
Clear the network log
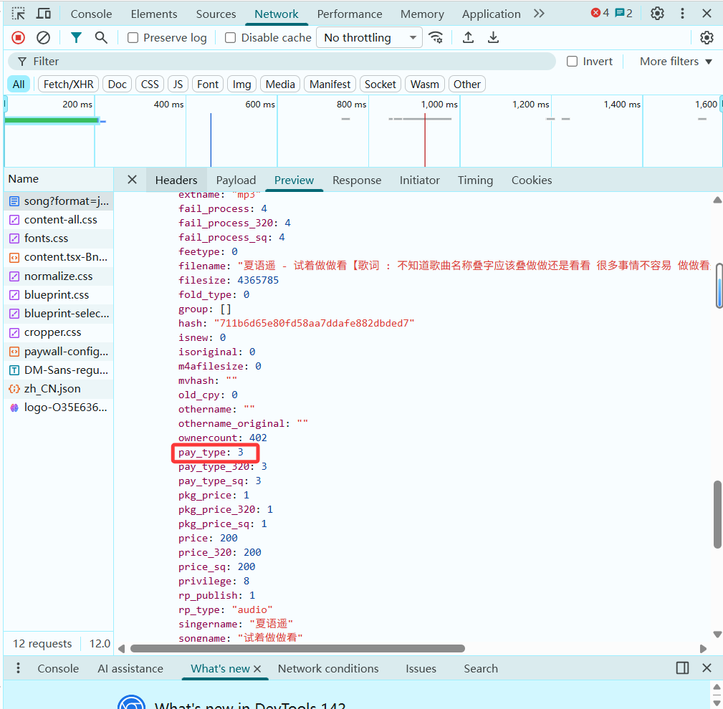click(43, 38)
